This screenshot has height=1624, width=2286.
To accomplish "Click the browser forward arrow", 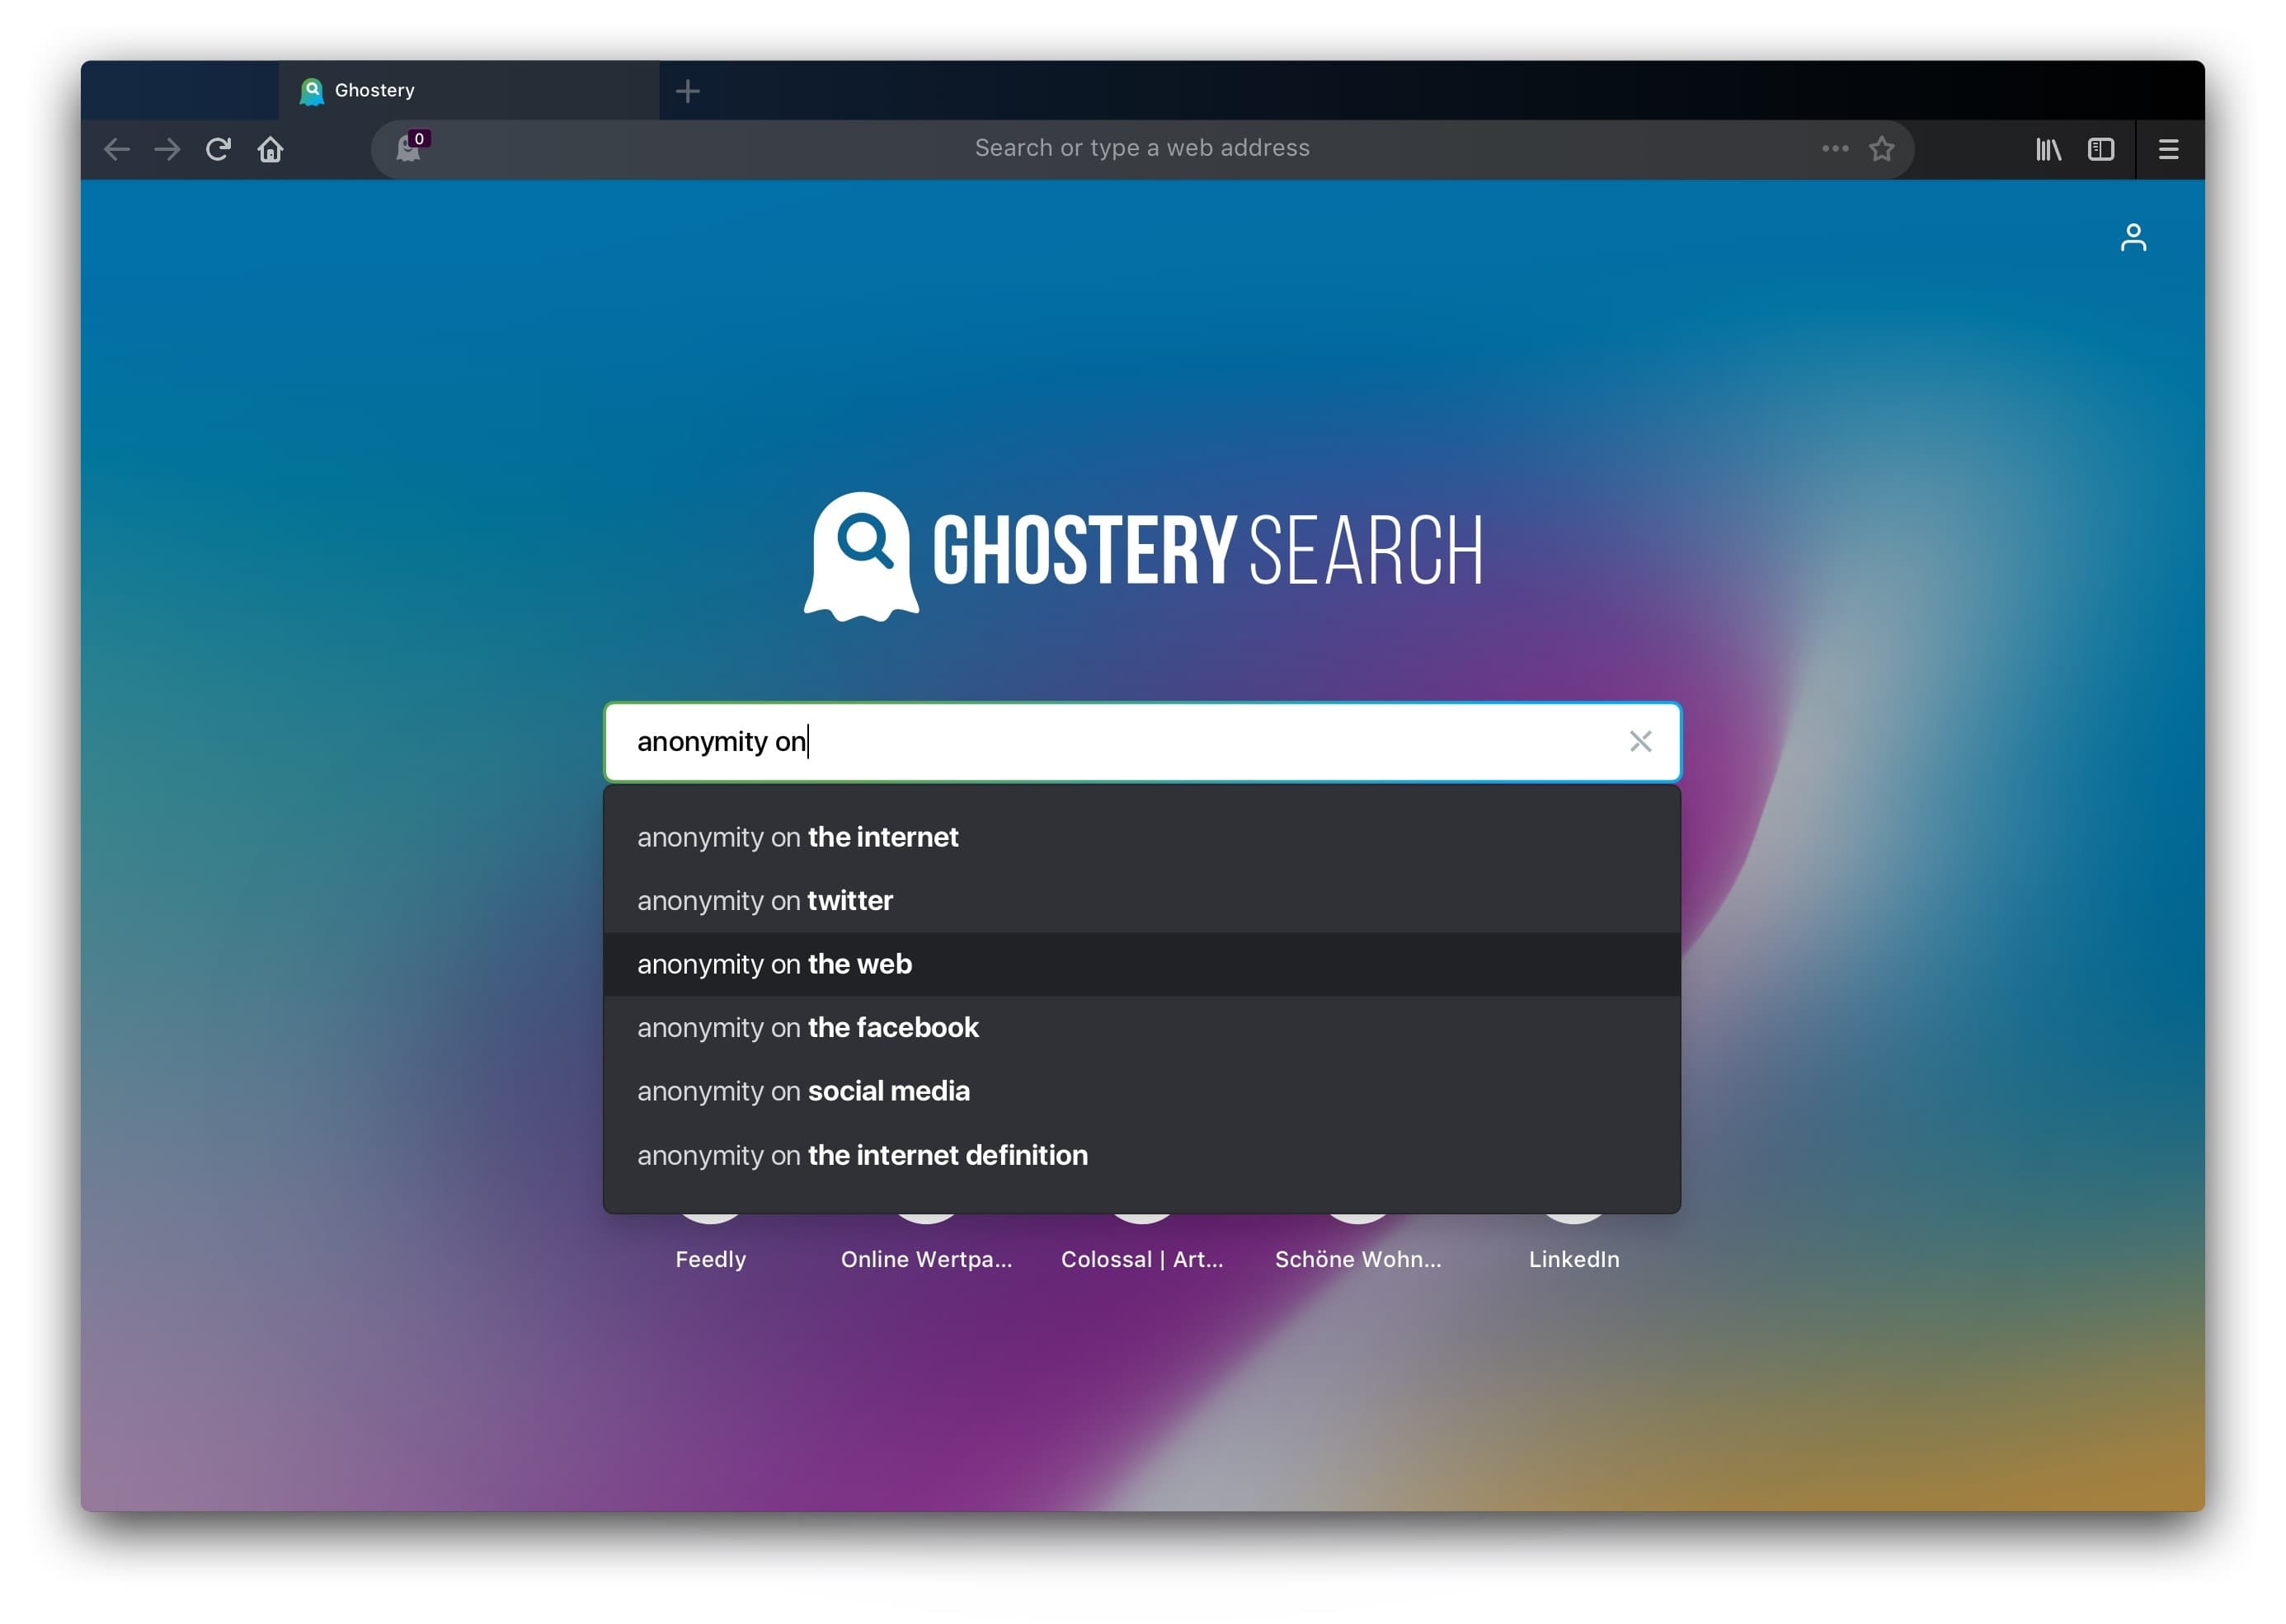I will pos(167,150).
